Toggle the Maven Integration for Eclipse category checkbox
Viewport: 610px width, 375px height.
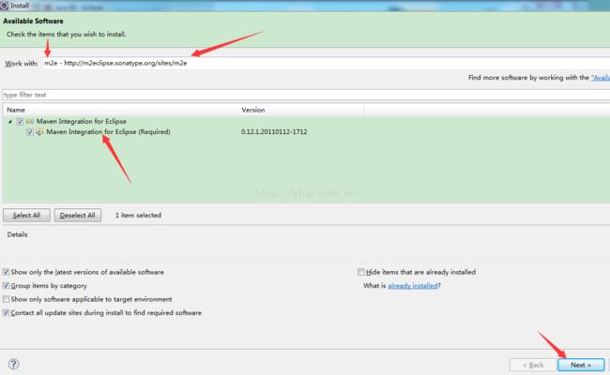click(x=20, y=122)
